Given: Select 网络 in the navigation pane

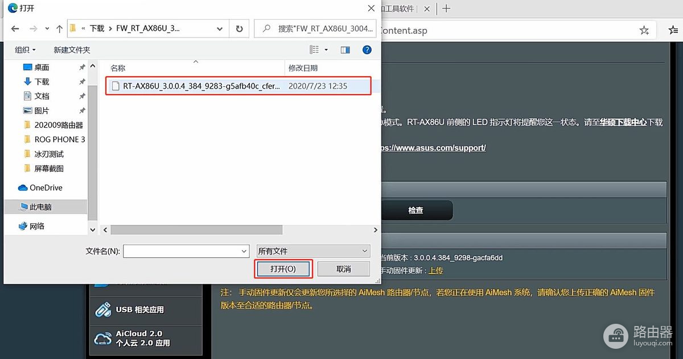Looking at the screenshot, I should coord(37,226).
